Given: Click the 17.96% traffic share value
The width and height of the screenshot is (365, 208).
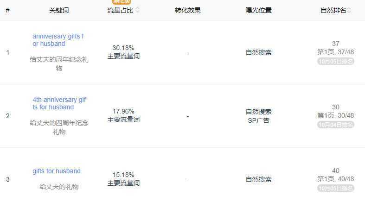Looking at the screenshot, I should [123, 111].
